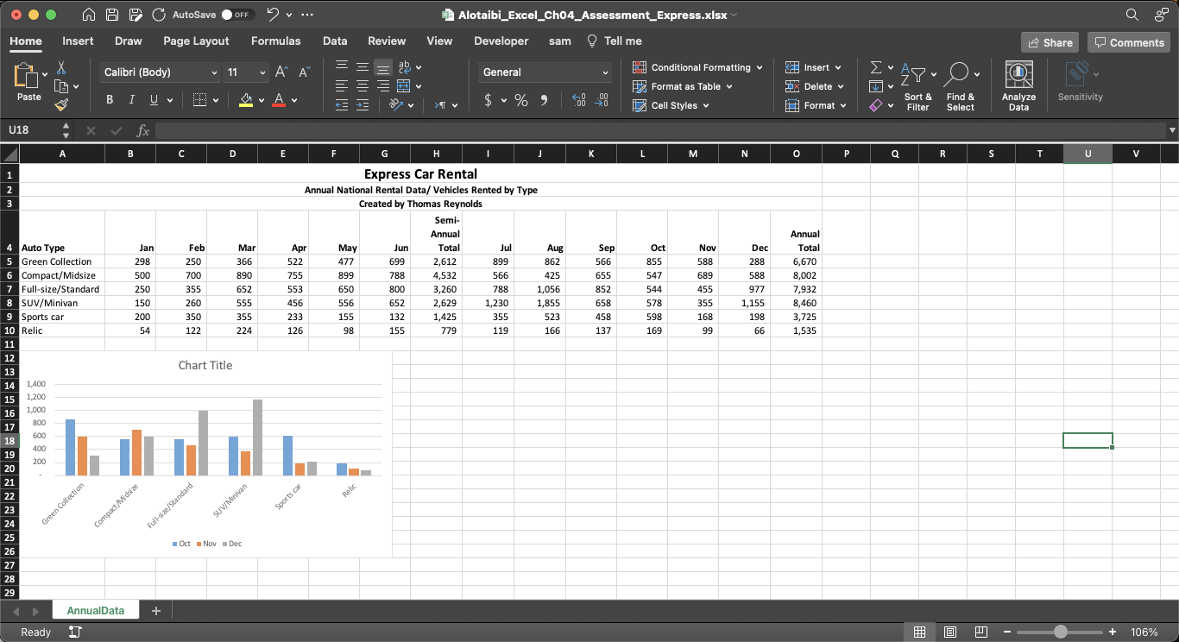Toggle Italic formatting

click(x=131, y=99)
